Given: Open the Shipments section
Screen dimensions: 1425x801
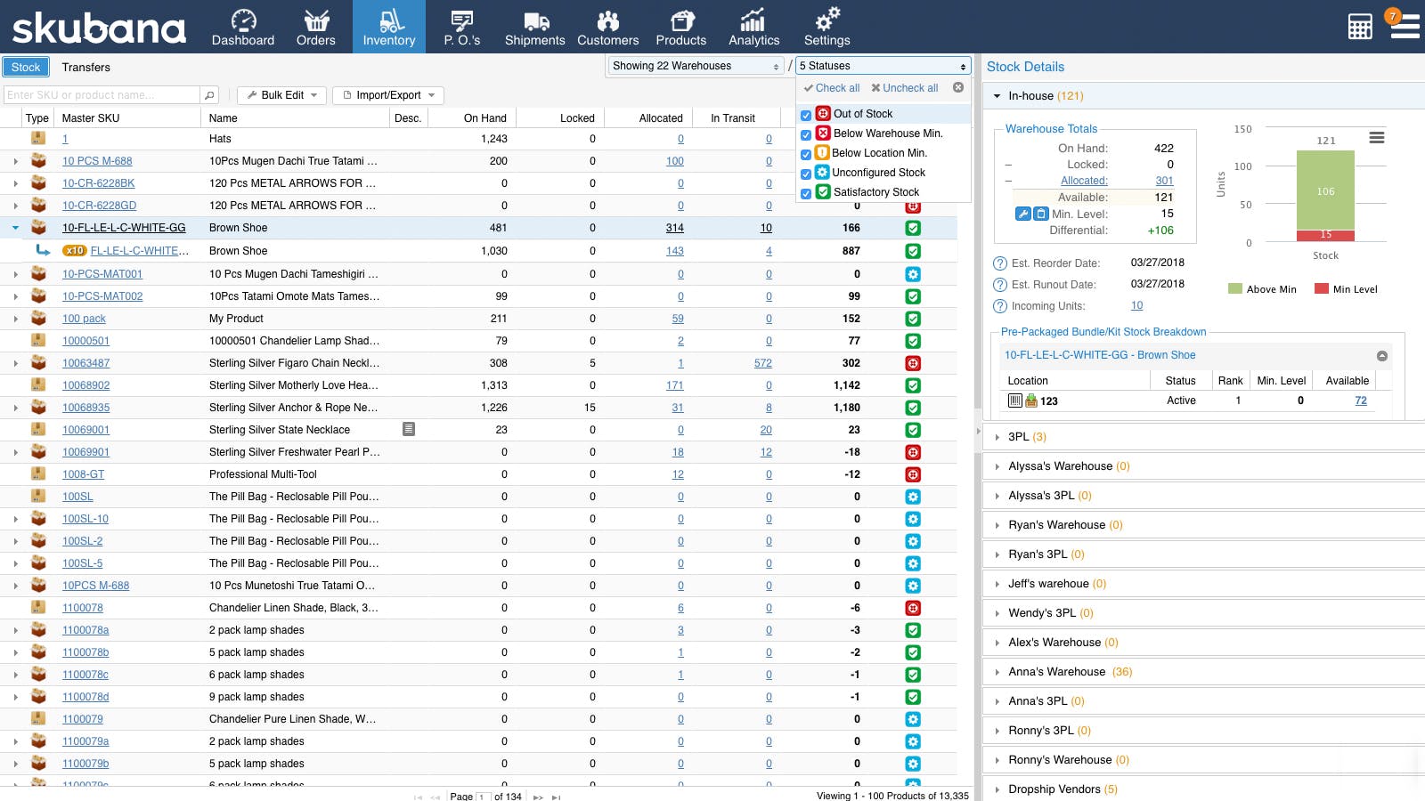Looking at the screenshot, I should pyautogui.click(x=534, y=27).
